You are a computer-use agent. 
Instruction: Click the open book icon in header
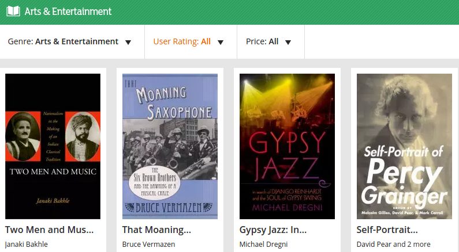coord(13,12)
